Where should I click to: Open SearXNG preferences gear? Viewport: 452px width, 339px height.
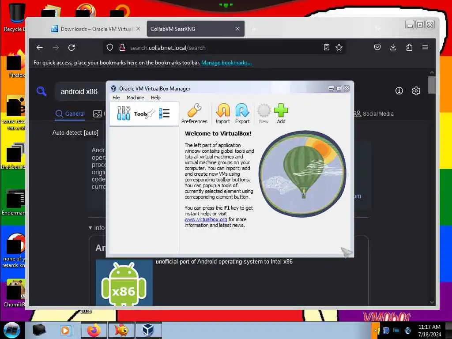click(x=416, y=91)
